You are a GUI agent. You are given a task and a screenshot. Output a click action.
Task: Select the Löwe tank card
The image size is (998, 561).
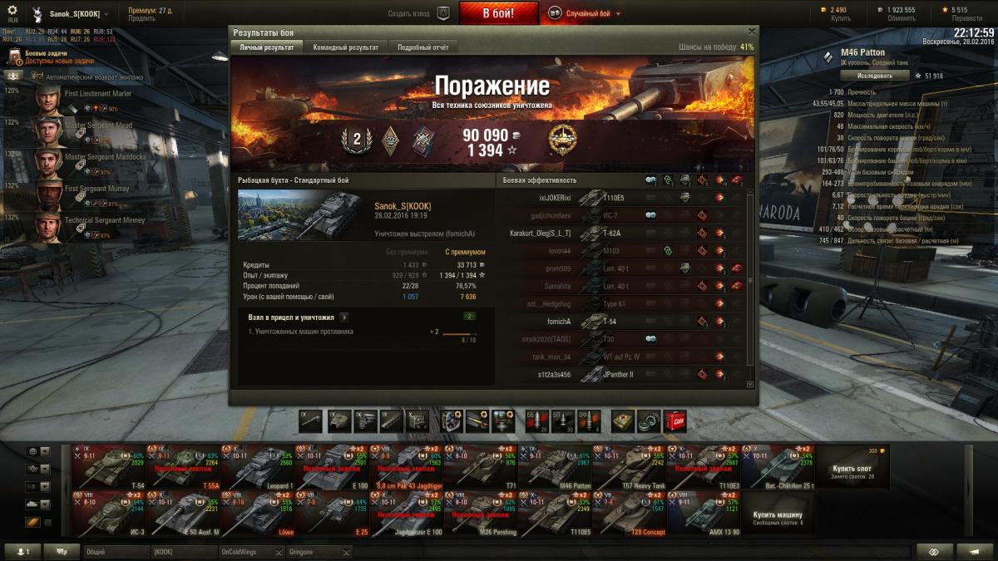click(x=259, y=514)
